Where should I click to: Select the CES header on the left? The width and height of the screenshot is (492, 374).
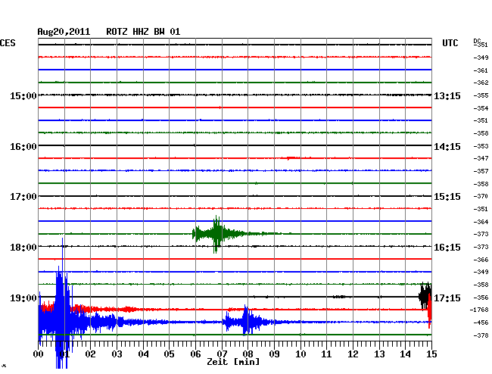point(8,43)
